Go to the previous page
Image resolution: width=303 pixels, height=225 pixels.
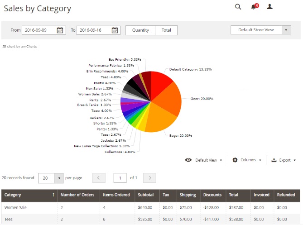[99, 178]
